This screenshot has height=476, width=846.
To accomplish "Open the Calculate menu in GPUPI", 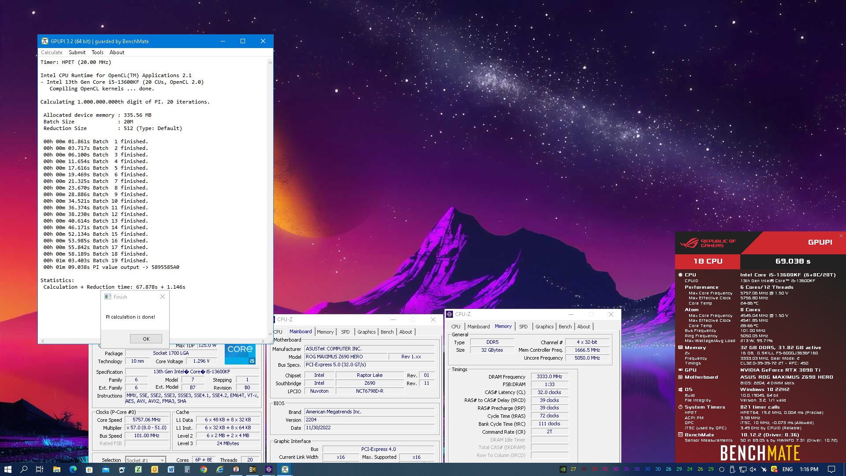I will pyautogui.click(x=52, y=52).
